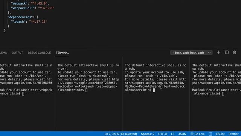Open Prettier status item
Image resolution: width=241 pixels, height=136 pixels.
point(233,134)
